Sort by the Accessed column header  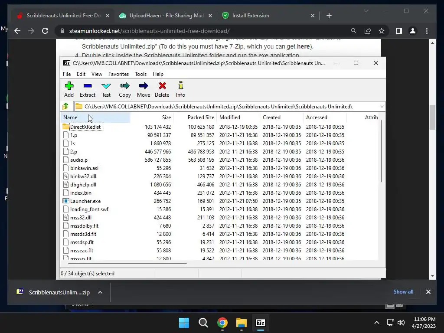click(x=325, y=117)
